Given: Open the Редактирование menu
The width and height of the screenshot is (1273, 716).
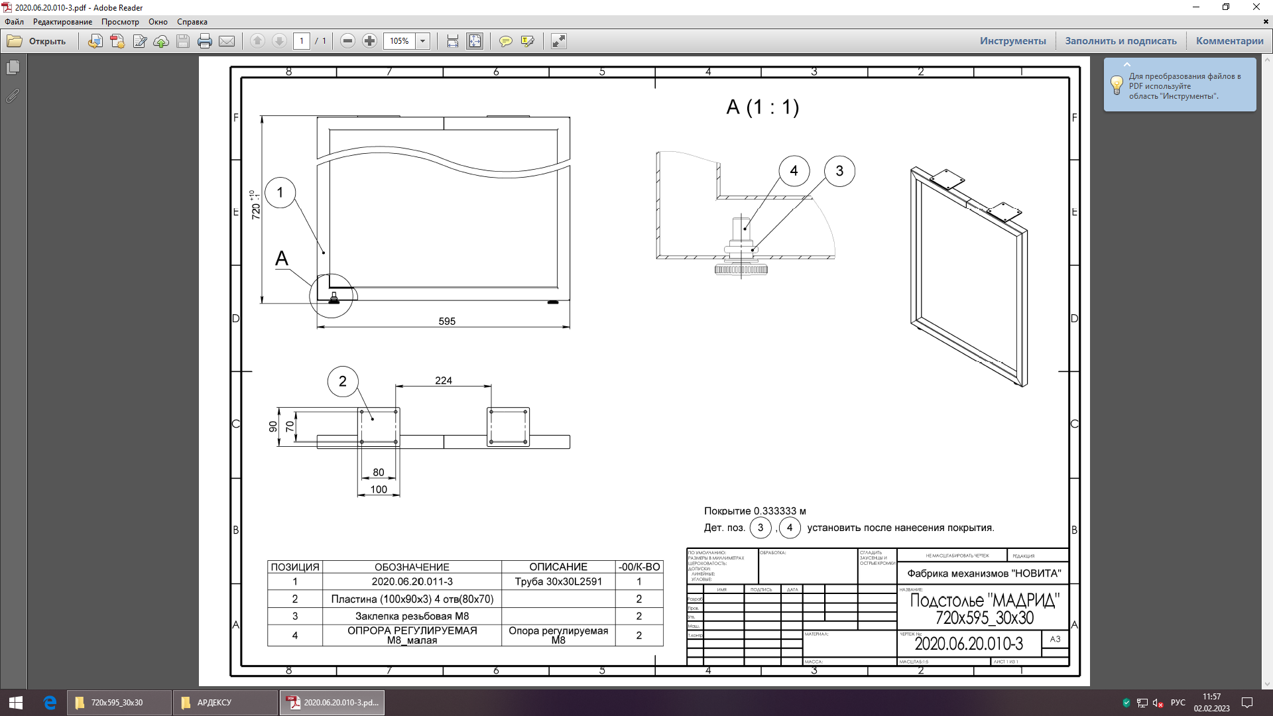Looking at the screenshot, I should (63, 22).
